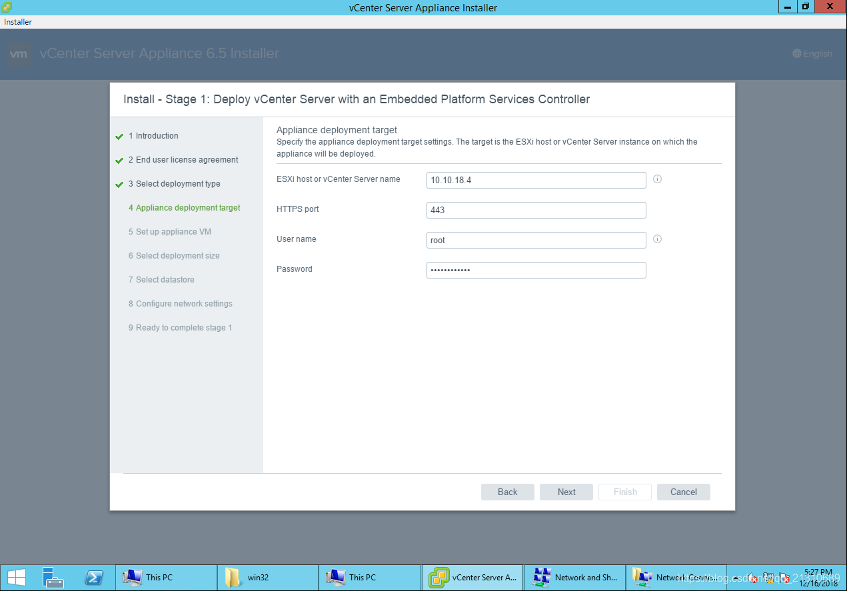
Task: Click the Cancel button
Action: (684, 492)
